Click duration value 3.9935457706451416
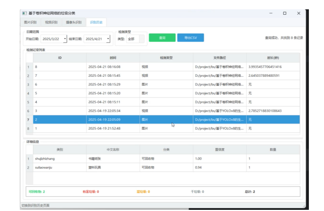 (x=265, y=67)
